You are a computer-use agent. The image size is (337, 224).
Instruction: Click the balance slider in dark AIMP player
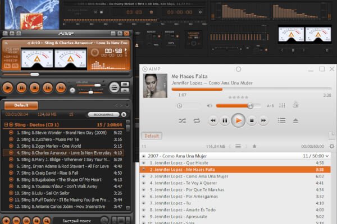coord(90,92)
